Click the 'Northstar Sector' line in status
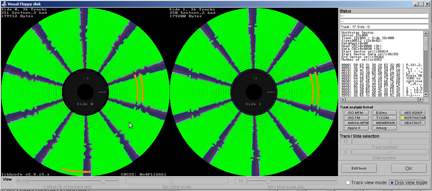 (x=358, y=33)
